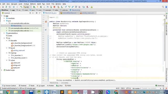Viewport: 168px width, 94px height.
Task: Click the Apply Changes lightning icon
Action: click(x=38, y=7)
